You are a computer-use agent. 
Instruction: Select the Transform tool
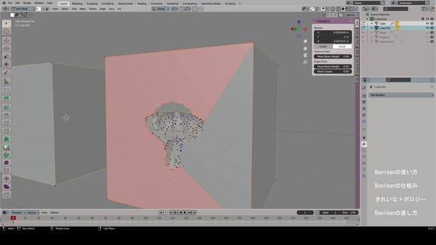[6, 64]
